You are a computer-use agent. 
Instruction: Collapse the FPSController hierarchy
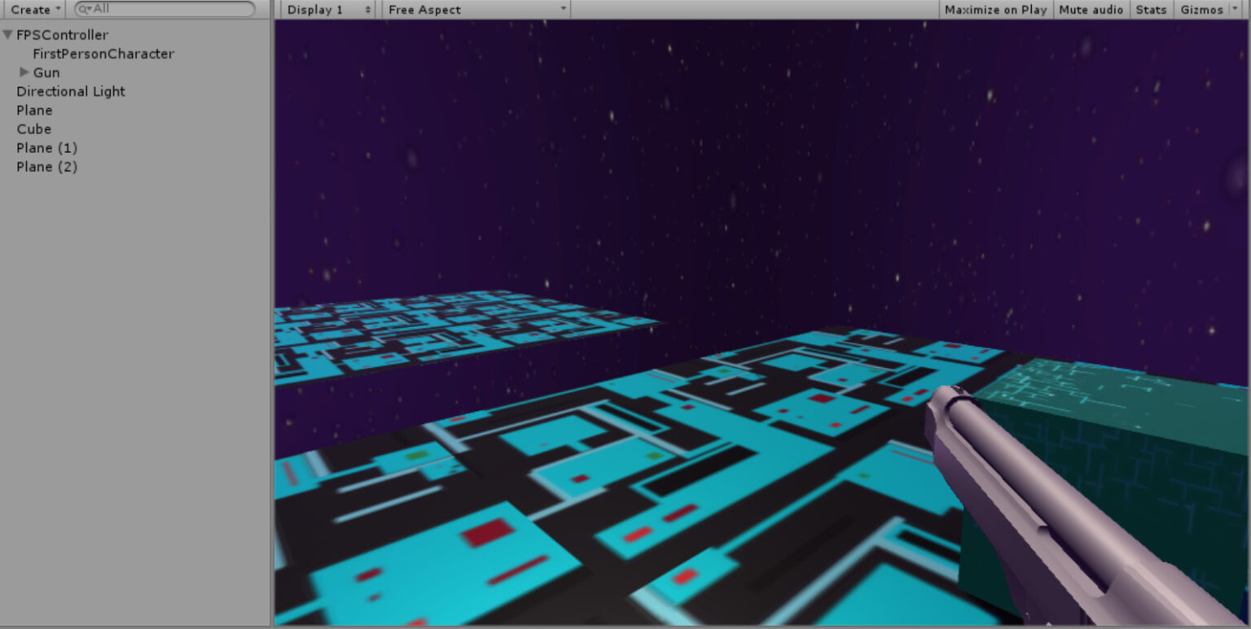[x=7, y=34]
